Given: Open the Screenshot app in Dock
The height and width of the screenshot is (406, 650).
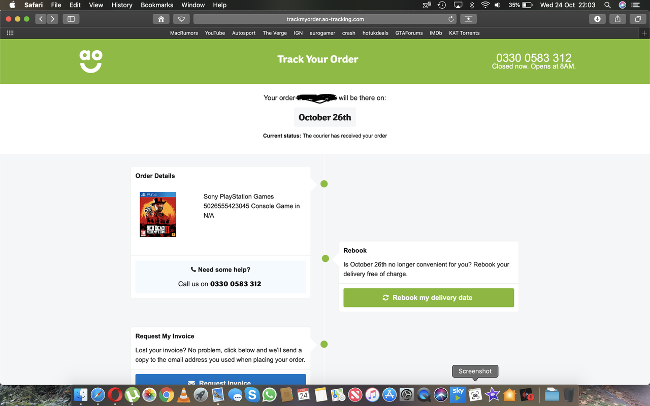Looking at the screenshot, I should tap(475, 394).
